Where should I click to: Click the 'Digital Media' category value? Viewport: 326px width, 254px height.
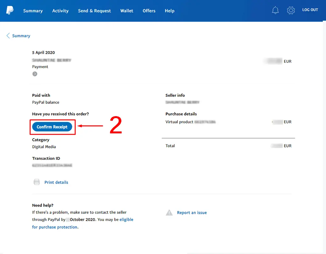(44, 147)
